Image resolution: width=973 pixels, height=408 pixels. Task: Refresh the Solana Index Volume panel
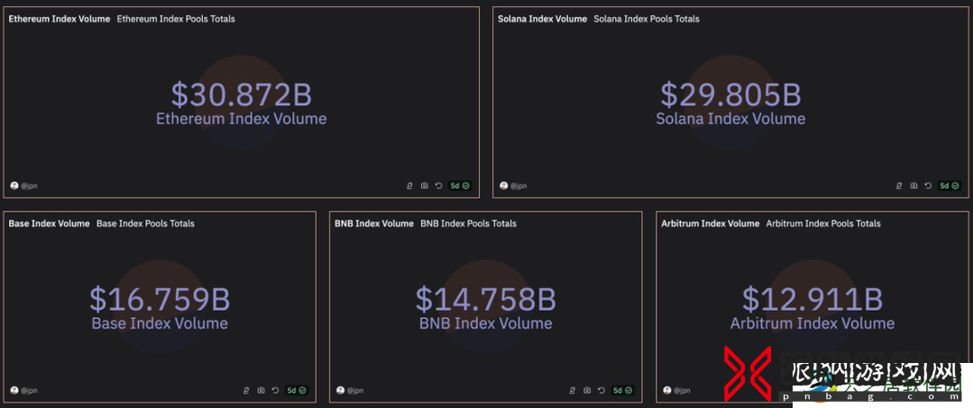(928, 186)
